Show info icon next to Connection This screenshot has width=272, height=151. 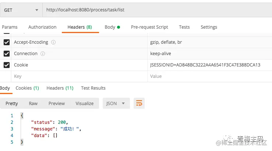pos(43,54)
